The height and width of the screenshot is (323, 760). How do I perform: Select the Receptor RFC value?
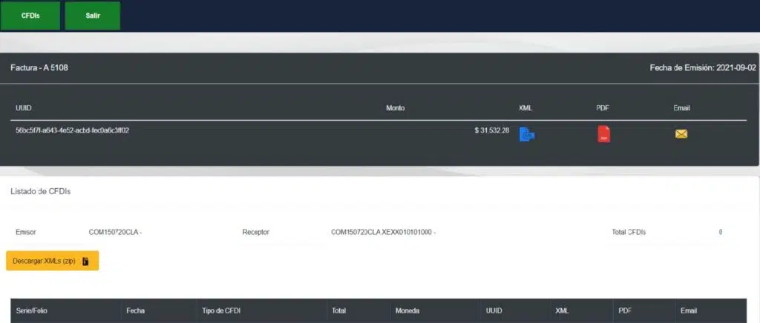[383, 232]
